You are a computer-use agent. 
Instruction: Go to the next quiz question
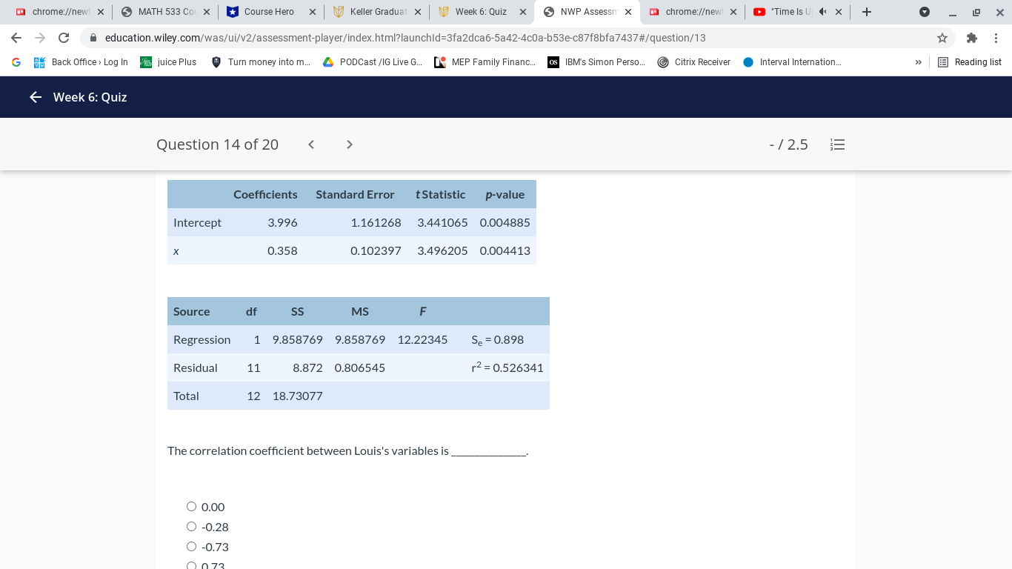click(350, 144)
